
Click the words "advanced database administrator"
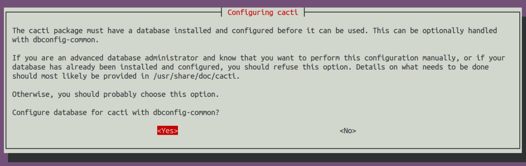(134, 58)
